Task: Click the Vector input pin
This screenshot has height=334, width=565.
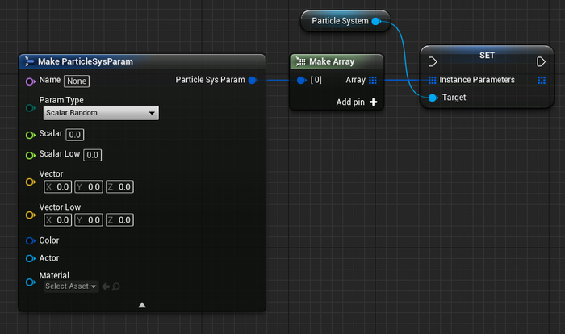Action: click(x=31, y=181)
